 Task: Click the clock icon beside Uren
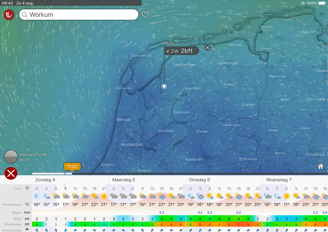point(27,188)
